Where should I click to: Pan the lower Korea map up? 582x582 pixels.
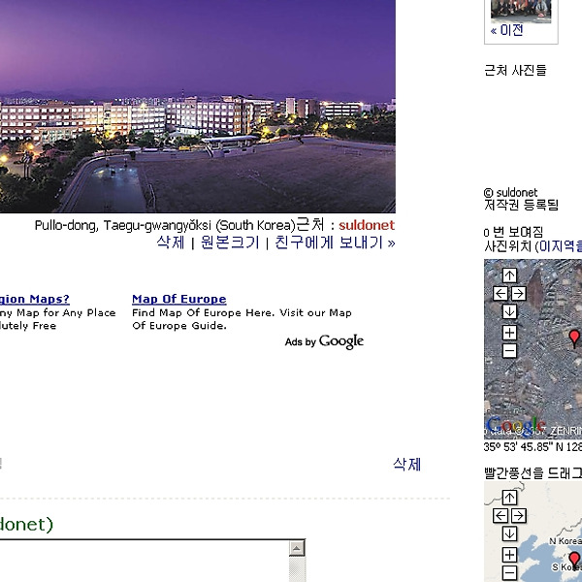tap(509, 498)
